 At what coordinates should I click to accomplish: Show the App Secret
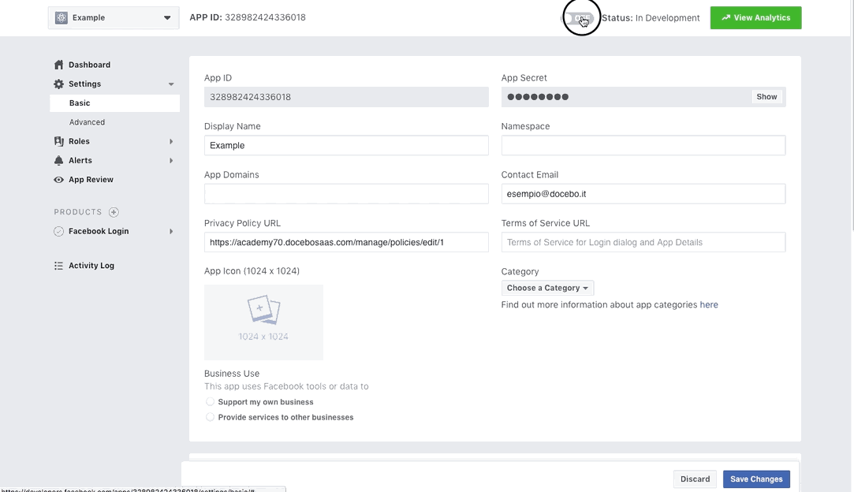pyautogui.click(x=766, y=96)
